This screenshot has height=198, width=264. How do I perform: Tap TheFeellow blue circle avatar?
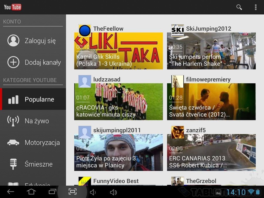pos(85,31)
